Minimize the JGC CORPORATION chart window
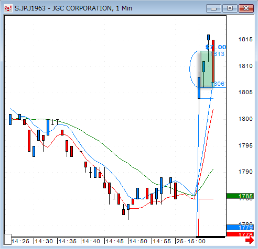This screenshot has height=249, width=258. pyautogui.click(x=213, y=8)
